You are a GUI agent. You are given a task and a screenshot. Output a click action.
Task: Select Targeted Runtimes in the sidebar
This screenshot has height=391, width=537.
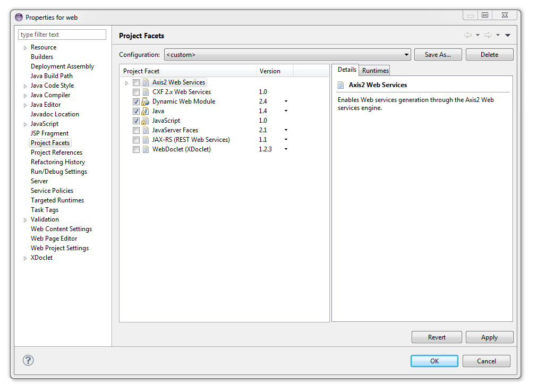click(x=57, y=200)
